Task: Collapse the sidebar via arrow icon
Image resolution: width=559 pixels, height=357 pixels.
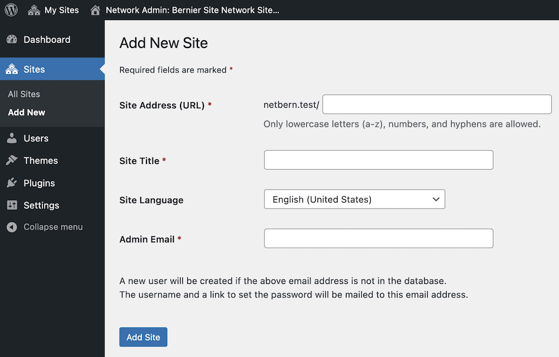Action: (x=12, y=227)
